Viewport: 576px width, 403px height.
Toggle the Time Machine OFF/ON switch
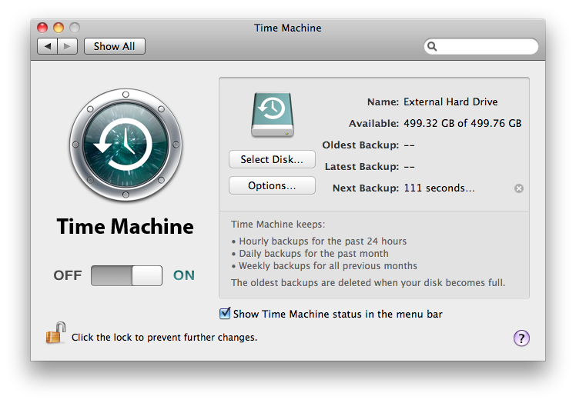coord(126,275)
